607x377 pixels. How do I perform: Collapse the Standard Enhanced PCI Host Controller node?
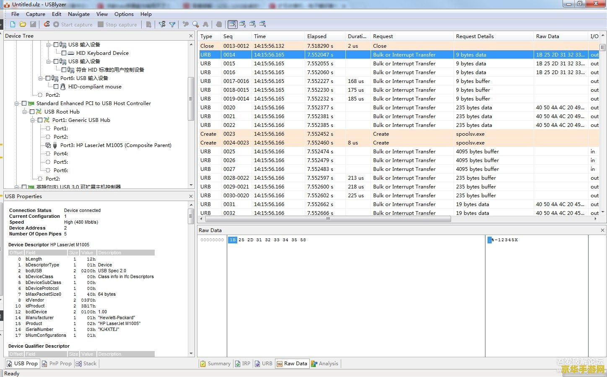tap(17, 103)
